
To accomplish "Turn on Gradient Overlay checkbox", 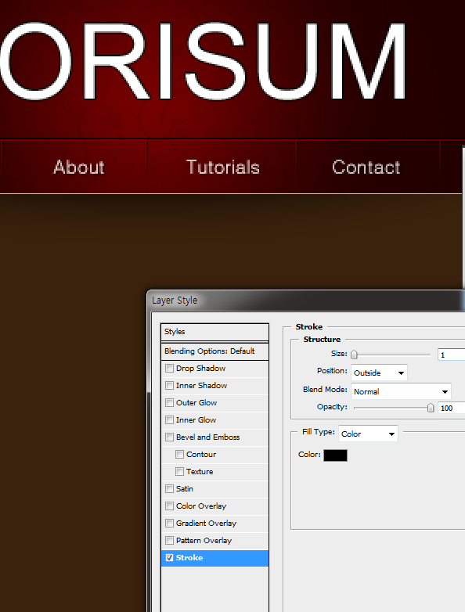I will click(x=169, y=523).
